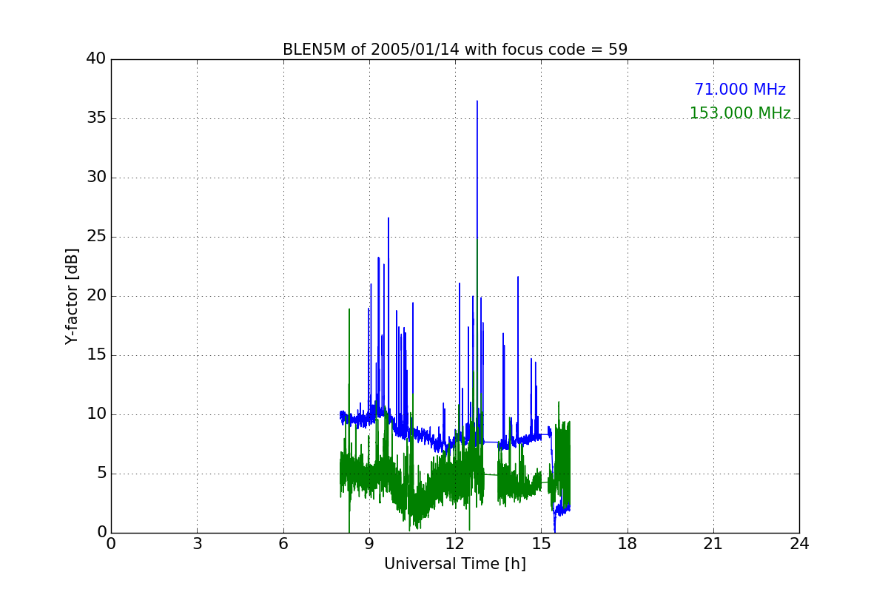The width and height of the screenshot is (888, 592).
Task: Click y-axis tick label '5'
Action: (x=101, y=474)
